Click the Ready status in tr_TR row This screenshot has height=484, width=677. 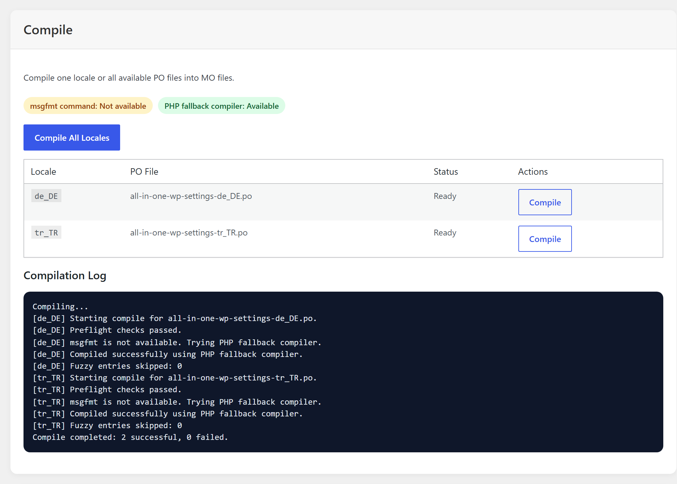[445, 233]
